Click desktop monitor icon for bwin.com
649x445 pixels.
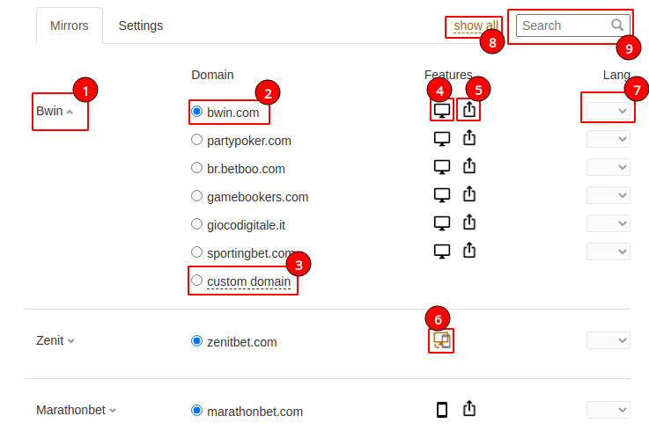pos(442,110)
